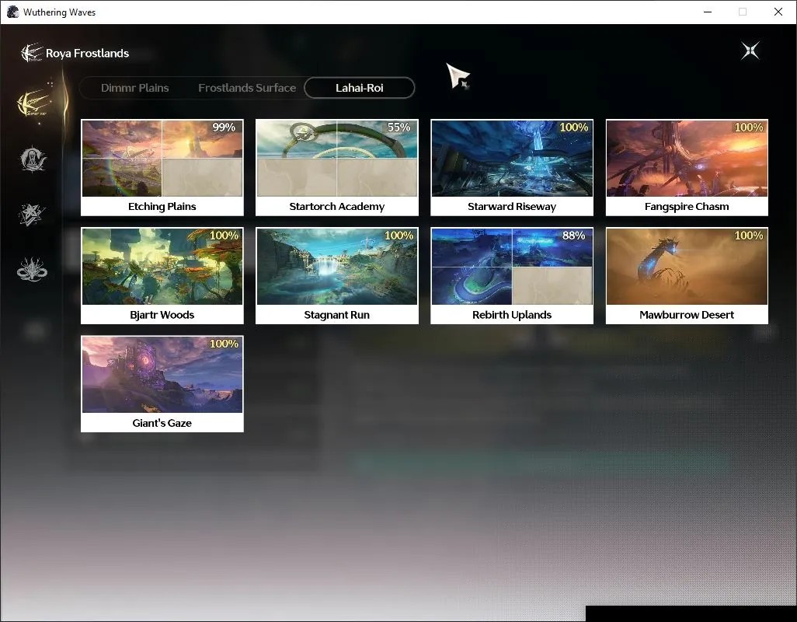This screenshot has width=797, height=622.
Task: Click the 88% progress on Rebirth Uplands
Action: click(x=574, y=236)
